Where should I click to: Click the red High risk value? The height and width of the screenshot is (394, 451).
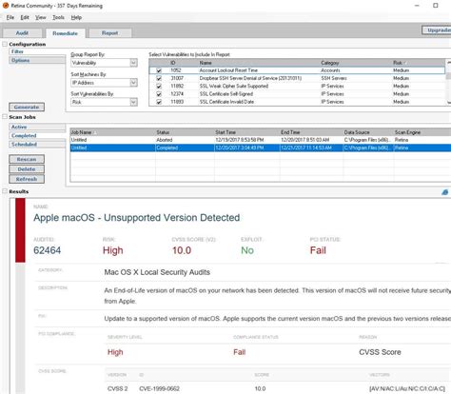(x=112, y=250)
